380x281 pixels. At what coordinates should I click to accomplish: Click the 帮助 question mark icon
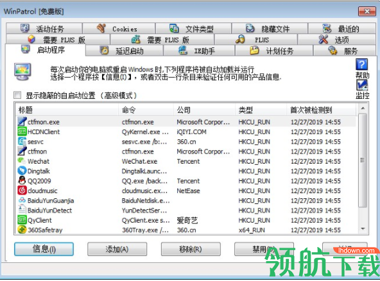click(362, 64)
